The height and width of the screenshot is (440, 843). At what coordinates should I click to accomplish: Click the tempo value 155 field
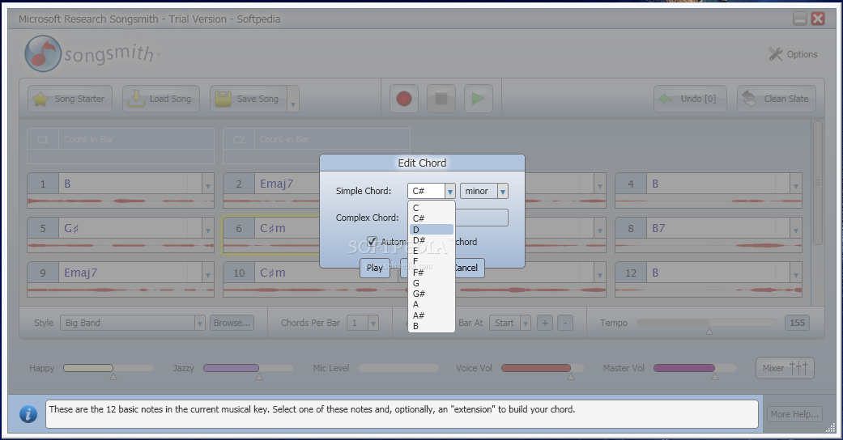click(797, 323)
